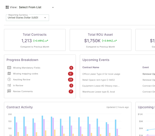Click the red badge showing 12
155x136 pixels.
point(71,74)
